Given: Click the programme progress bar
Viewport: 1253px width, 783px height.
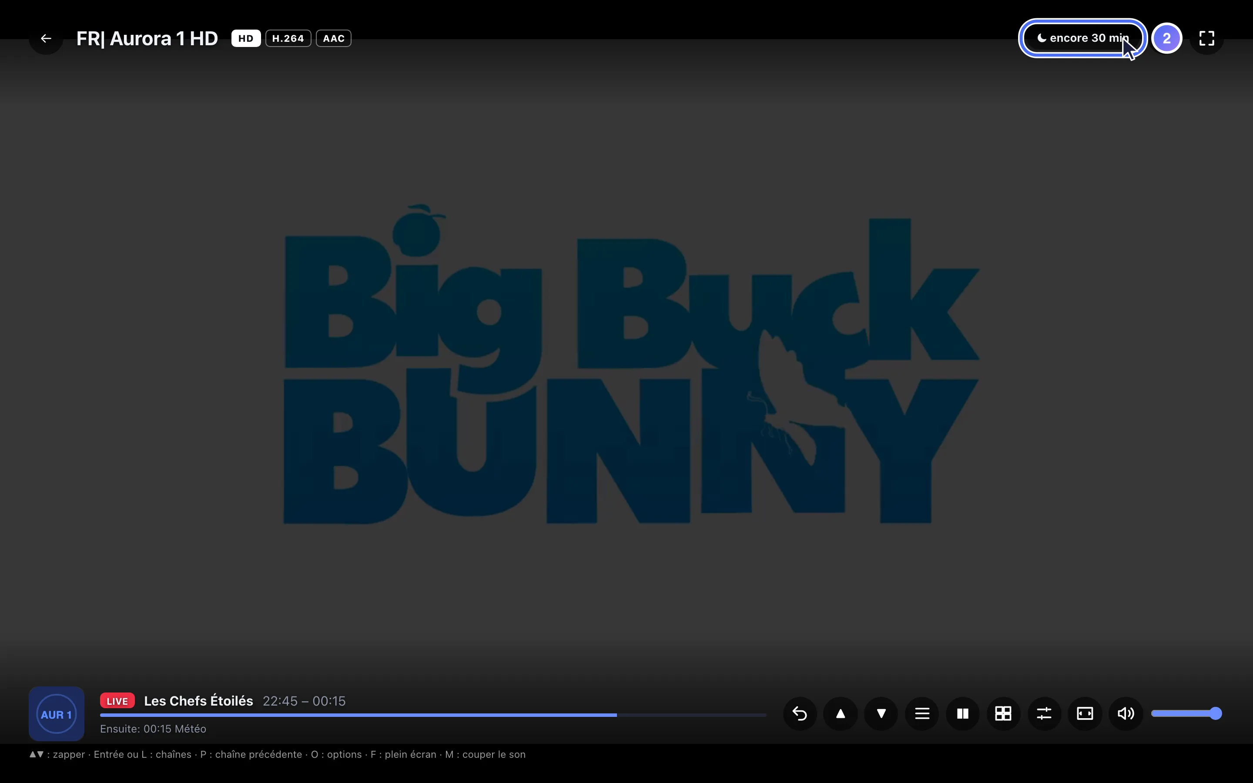Looking at the screenshot, I should pos(433,715).
